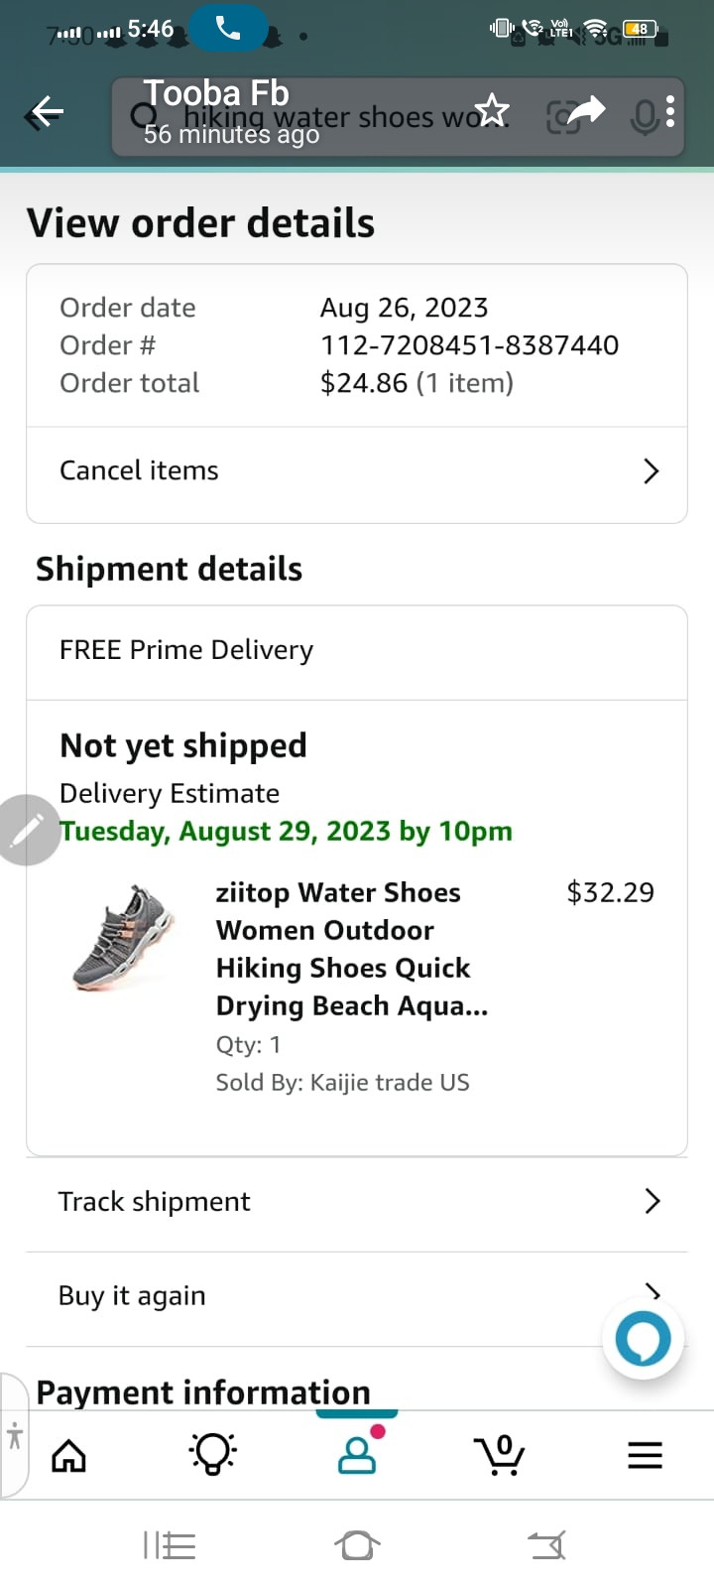Tap the ziitop Water Shoes title link

[352, 948]
